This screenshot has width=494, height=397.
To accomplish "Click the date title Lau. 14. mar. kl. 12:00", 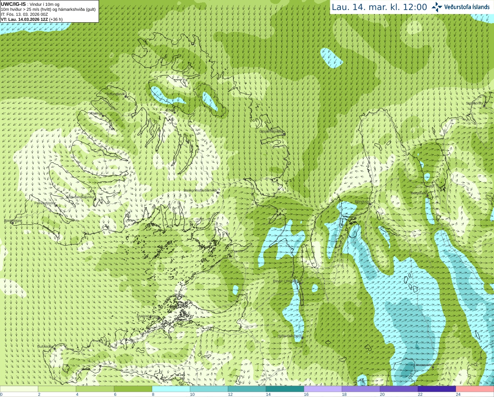I will click(379, 7).
